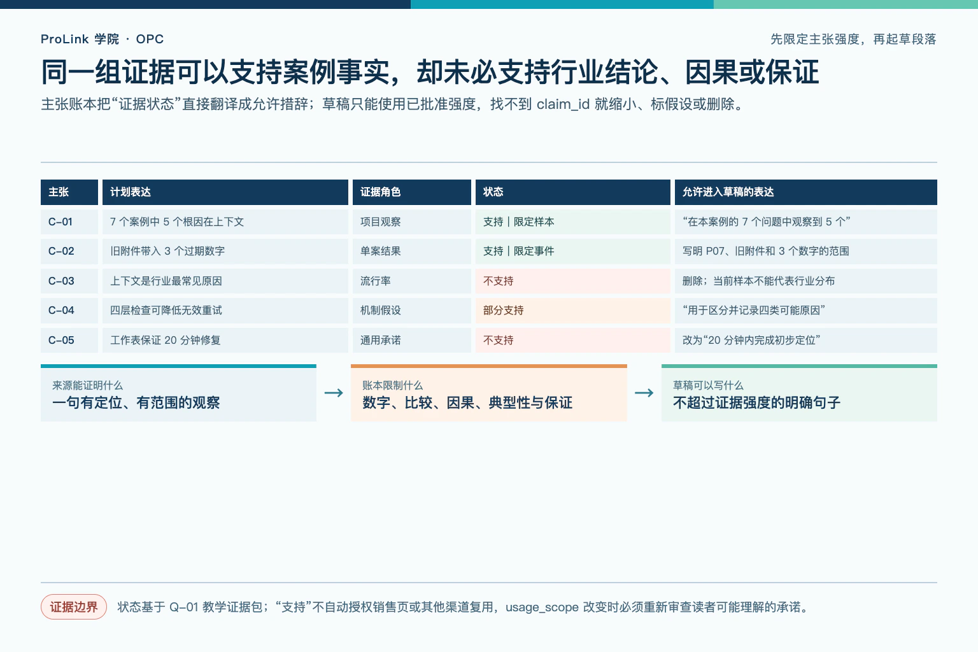Click the '不支持' status in row C-03

click(x=573, y=281)
